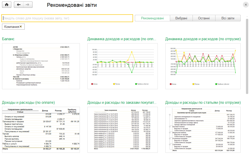
Task: Collapse the Модульная мебель group in thumbnail
Action: [170, 133]
